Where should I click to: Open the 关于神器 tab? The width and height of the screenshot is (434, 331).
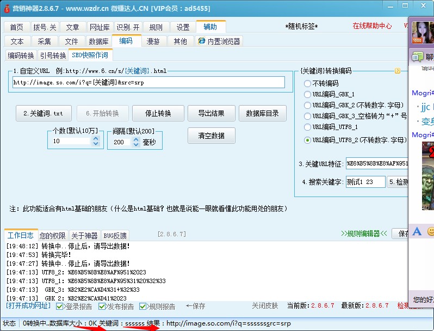pyautogui.click(x=85, y=236)
